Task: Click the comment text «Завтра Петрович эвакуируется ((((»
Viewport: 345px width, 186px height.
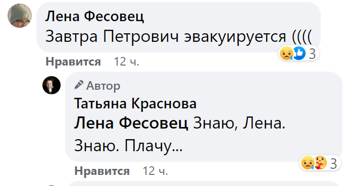Action: point(179,37)
